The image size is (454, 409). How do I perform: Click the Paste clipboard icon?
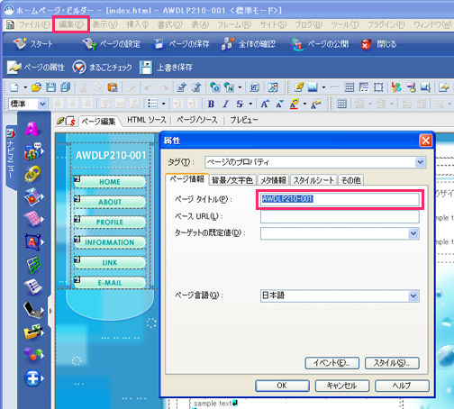(x=113, y=87)
